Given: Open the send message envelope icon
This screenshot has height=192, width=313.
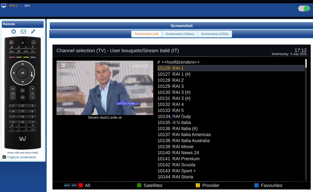Looking at the screenshot, I should point(23,31).
